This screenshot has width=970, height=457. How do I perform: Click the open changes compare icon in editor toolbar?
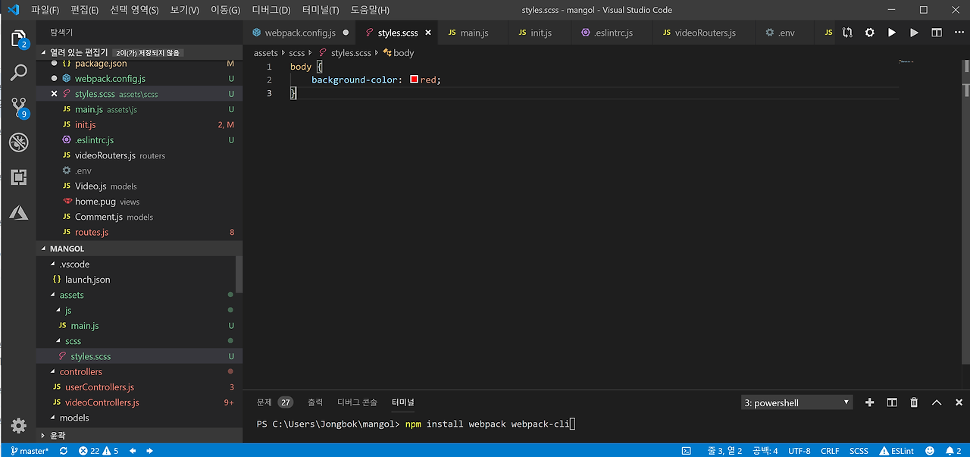tap(847, 33)
